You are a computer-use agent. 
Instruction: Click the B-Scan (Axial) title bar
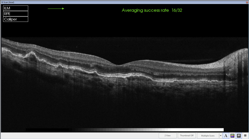(x=101, y=2)
